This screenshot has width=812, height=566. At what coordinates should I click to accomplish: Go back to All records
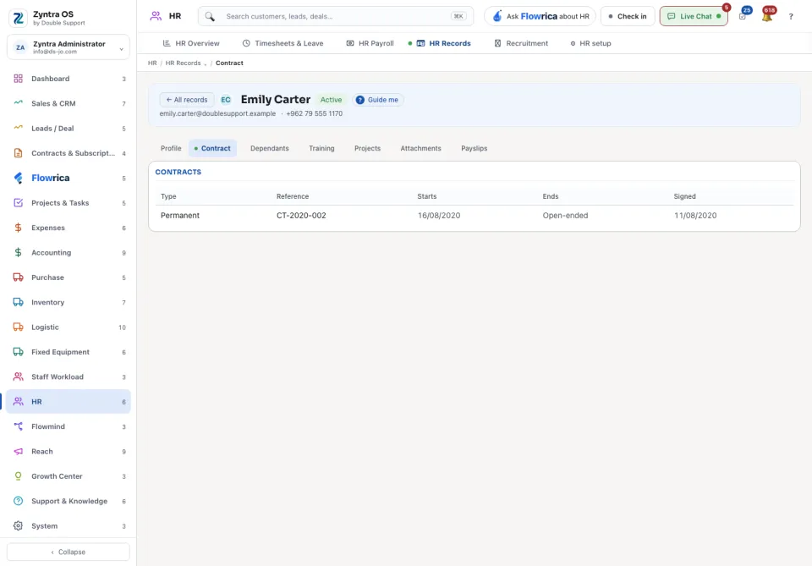(186, 100)
